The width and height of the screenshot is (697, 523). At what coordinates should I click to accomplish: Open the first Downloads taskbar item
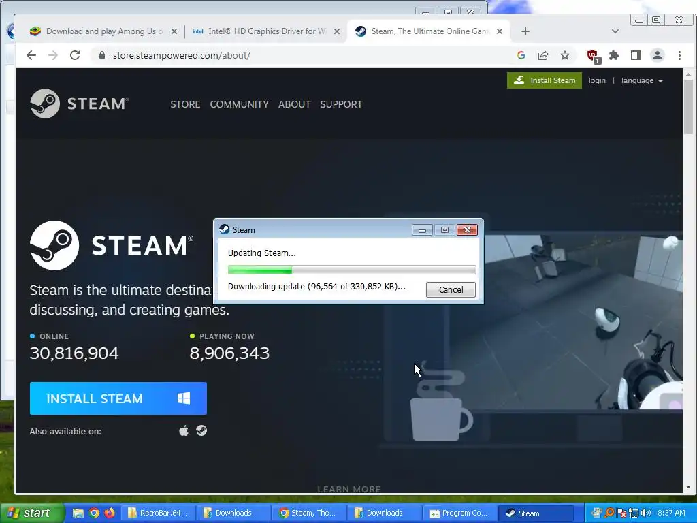tap(234, 513)
